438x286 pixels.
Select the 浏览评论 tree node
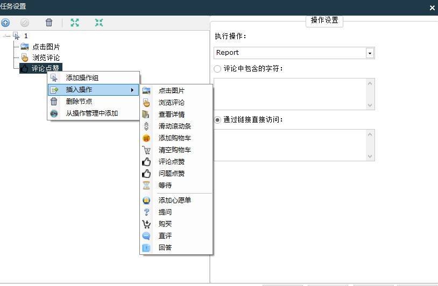pos(46,58)
